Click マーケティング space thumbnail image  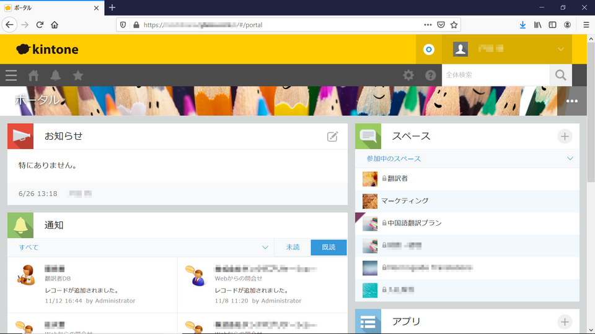(369, 201)
